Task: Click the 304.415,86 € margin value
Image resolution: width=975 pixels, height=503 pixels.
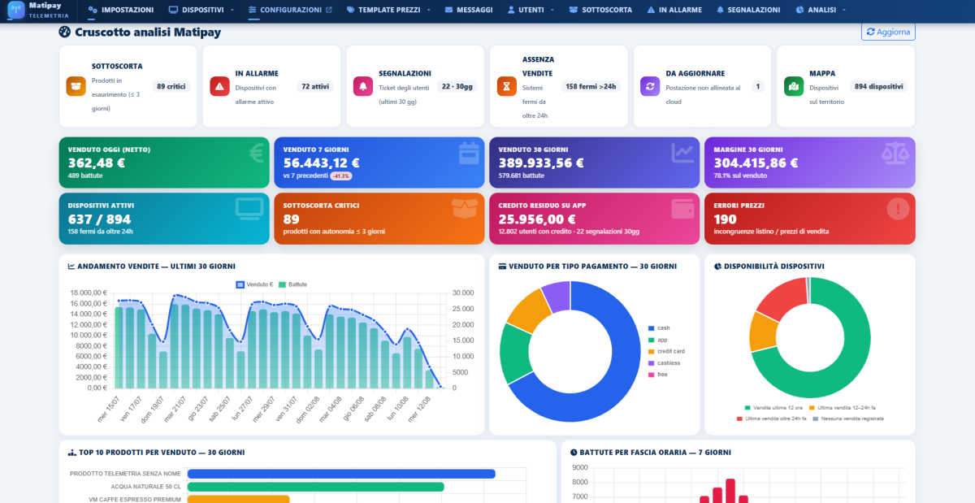Action: [x=756, y=163]
